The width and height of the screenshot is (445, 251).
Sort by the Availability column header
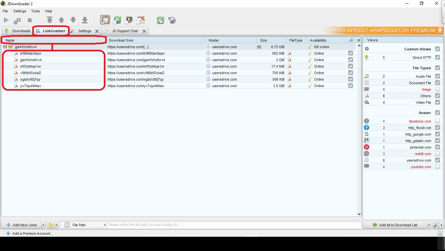tap(326, 40)
